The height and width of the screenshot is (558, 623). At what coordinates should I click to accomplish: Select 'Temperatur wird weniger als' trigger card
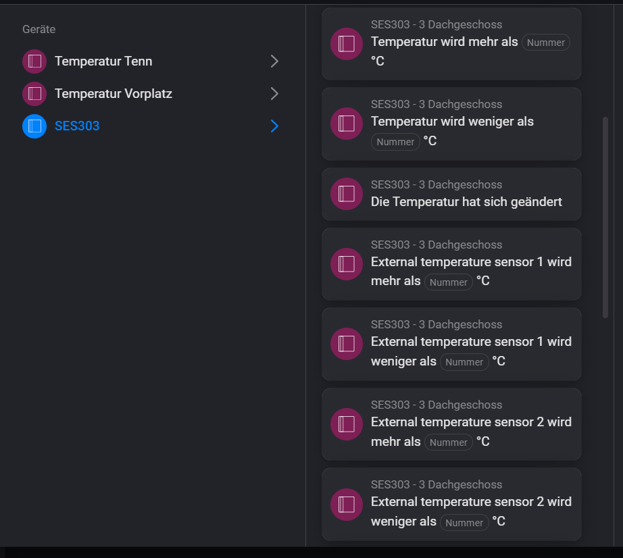click(451, 124)
